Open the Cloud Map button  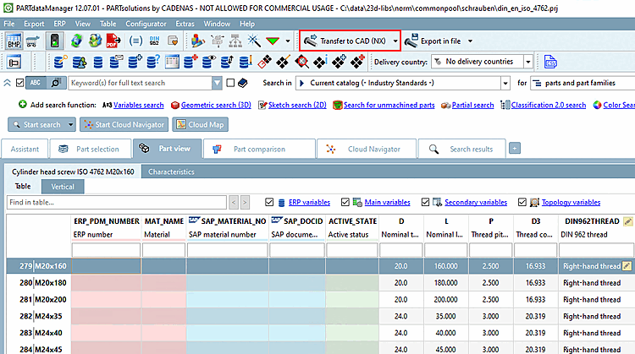click(201, 124)
